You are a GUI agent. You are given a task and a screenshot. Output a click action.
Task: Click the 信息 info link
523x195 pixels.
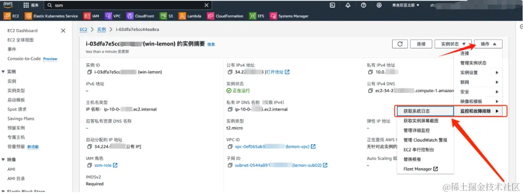[x=211, y=44]
